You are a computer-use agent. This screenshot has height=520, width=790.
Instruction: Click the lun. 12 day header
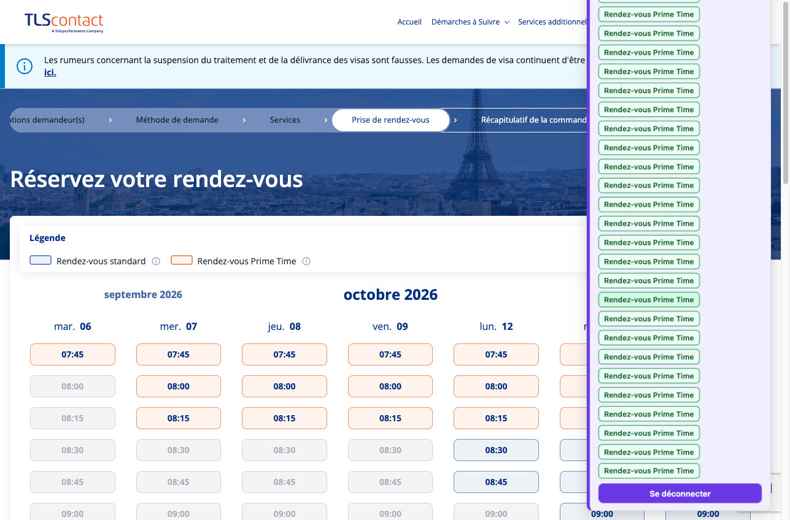pos(496,326)
